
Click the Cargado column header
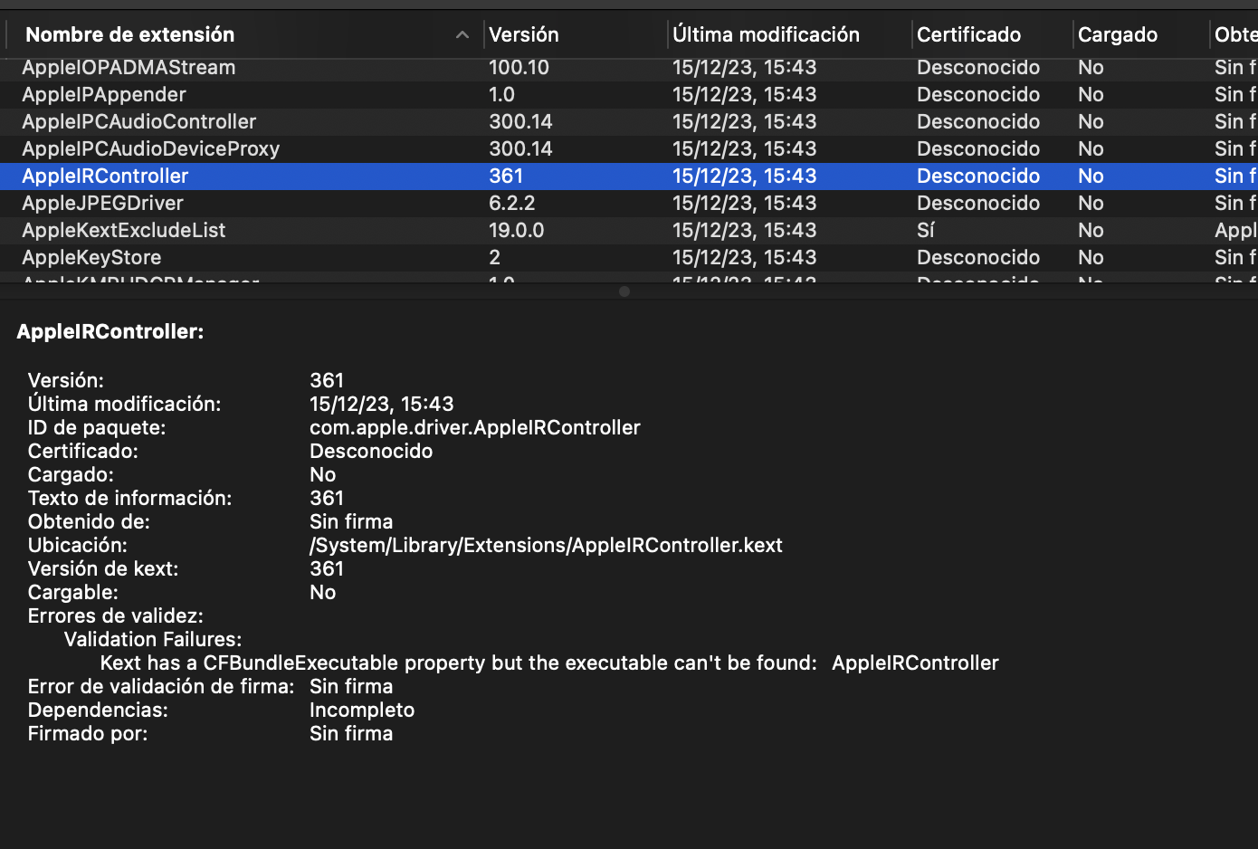(1118, 35)
